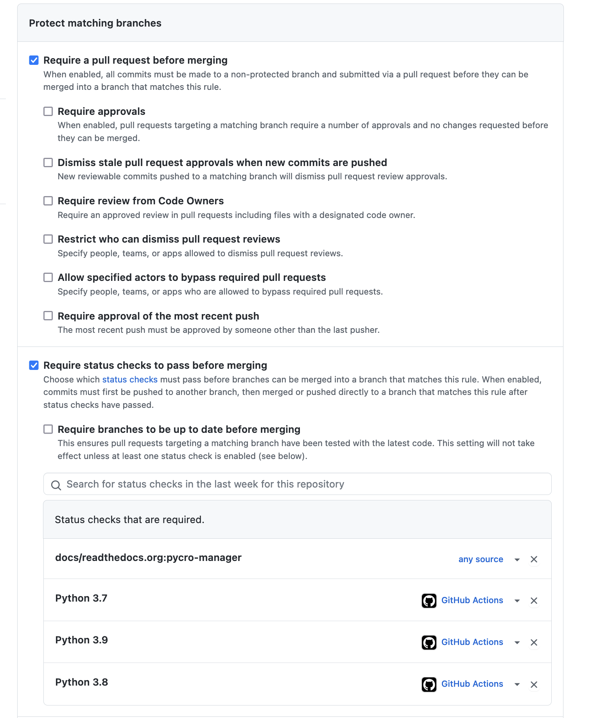This screenshot has width=592, height=718.
Task: Click the GitHub Actions icon beside Python 3.9
Action: (x=429, y=642)
